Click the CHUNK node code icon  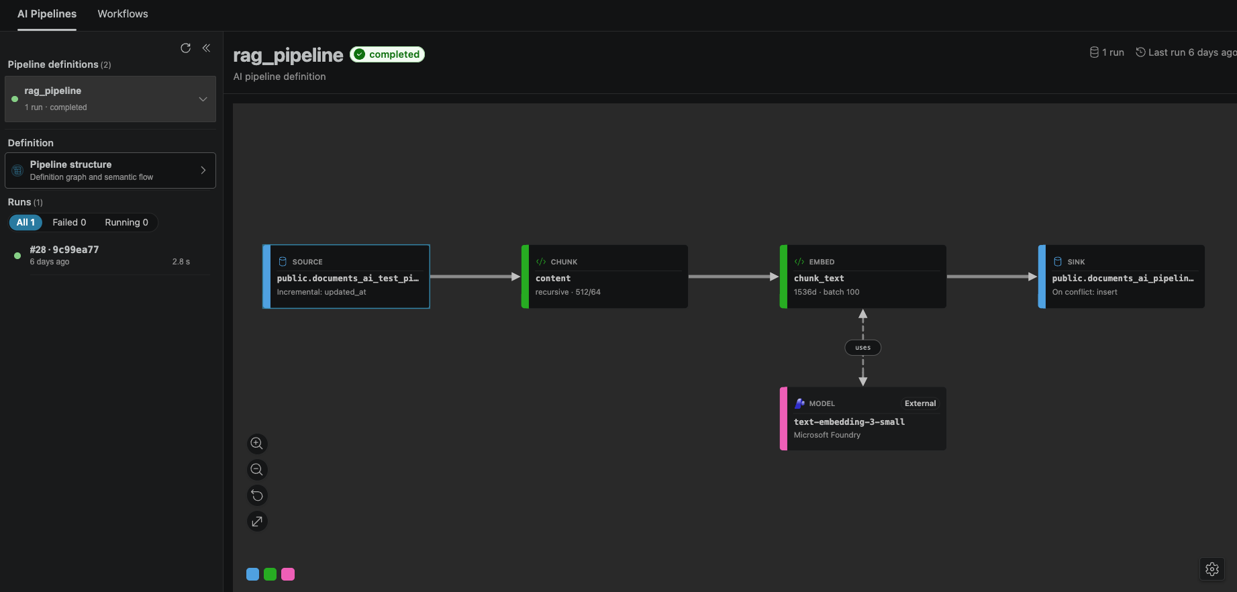tap(541, 262)
